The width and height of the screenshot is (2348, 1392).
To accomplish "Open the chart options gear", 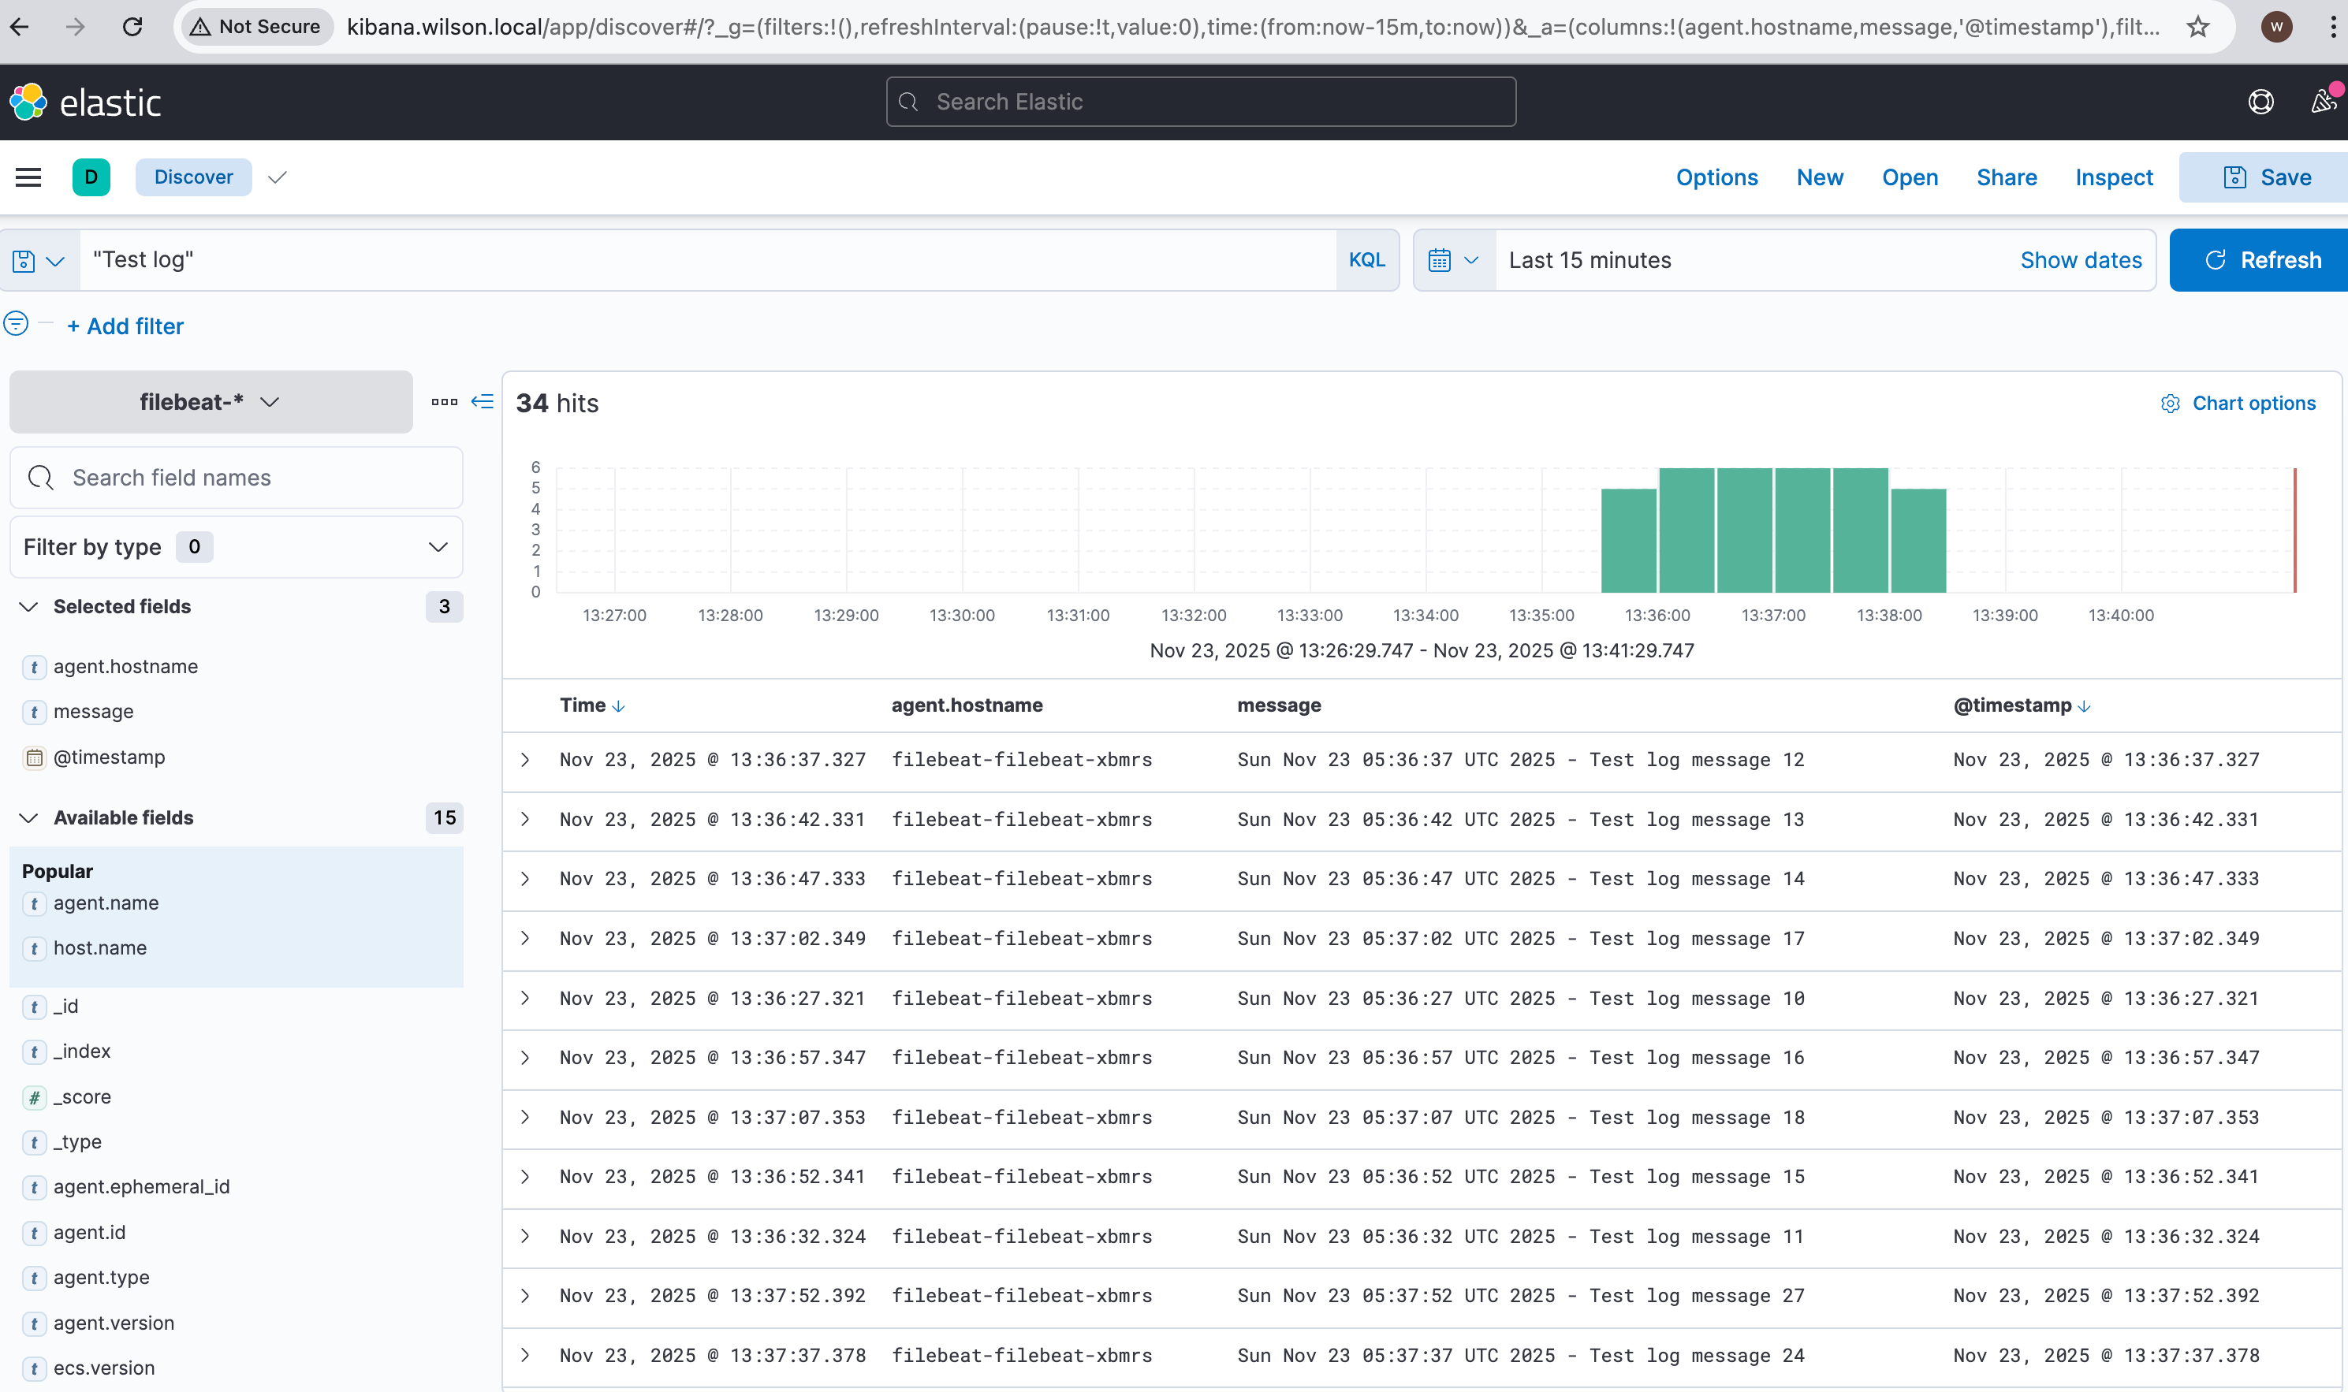I will pyautogui.click(x=2170, y=404).
